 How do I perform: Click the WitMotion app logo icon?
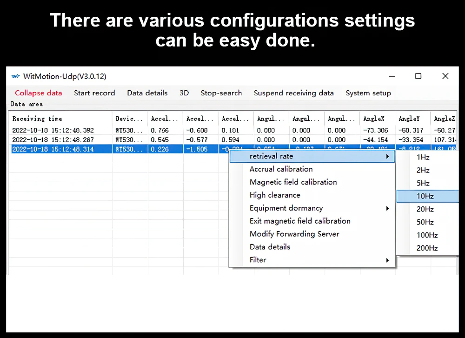pyautogui.click(x=15, y=77)
